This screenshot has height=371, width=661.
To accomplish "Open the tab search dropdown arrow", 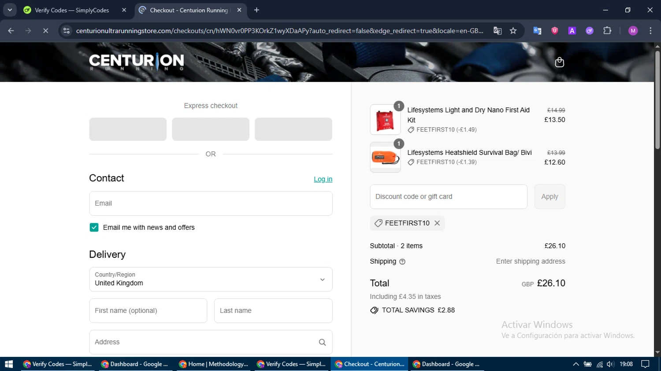I will tap(9, 10).
